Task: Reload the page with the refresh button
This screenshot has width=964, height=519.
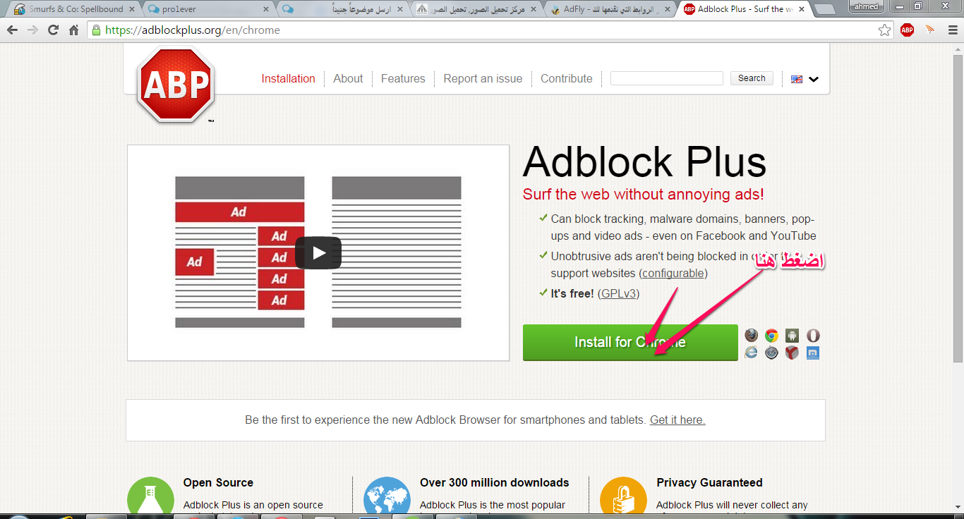Action: tap(53, 30)
